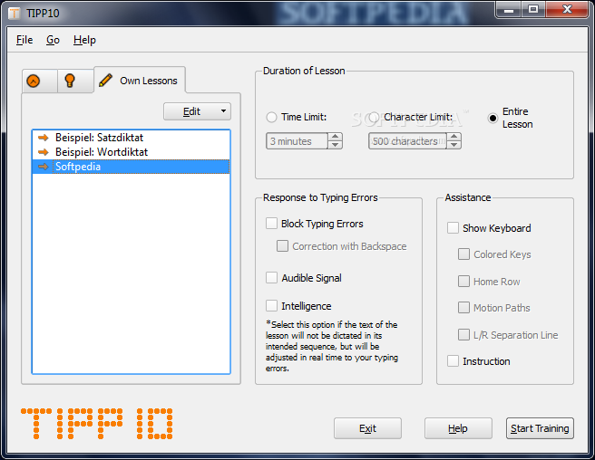Decrease the characters value with down arrow
The width and height of the screenshot is (595, 460).
(454, 145)
